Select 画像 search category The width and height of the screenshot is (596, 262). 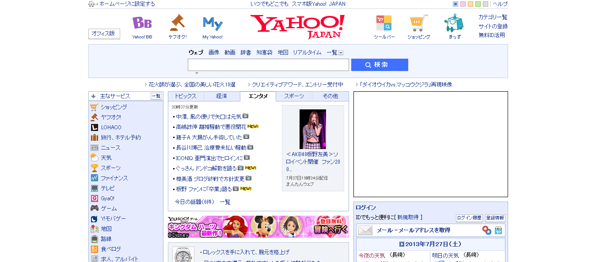[x=214, y=52]
